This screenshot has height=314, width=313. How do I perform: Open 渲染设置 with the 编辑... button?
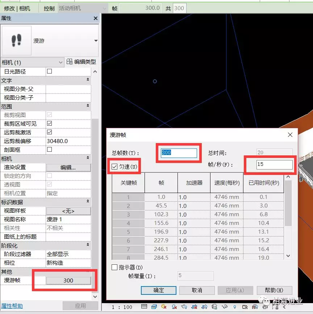click(68, 167)
